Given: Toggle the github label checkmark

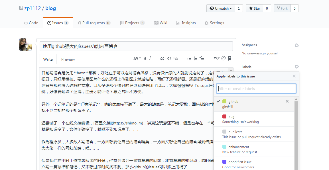Looking at the screenshot, I should (x=218, y=101).
